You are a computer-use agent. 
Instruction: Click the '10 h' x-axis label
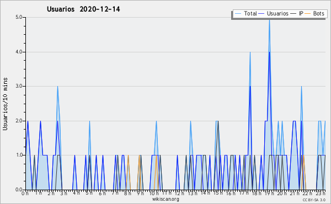point(154,194)
